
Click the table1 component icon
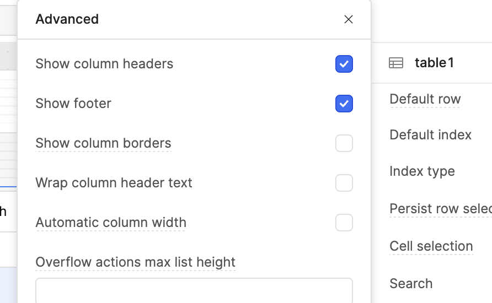396,63
